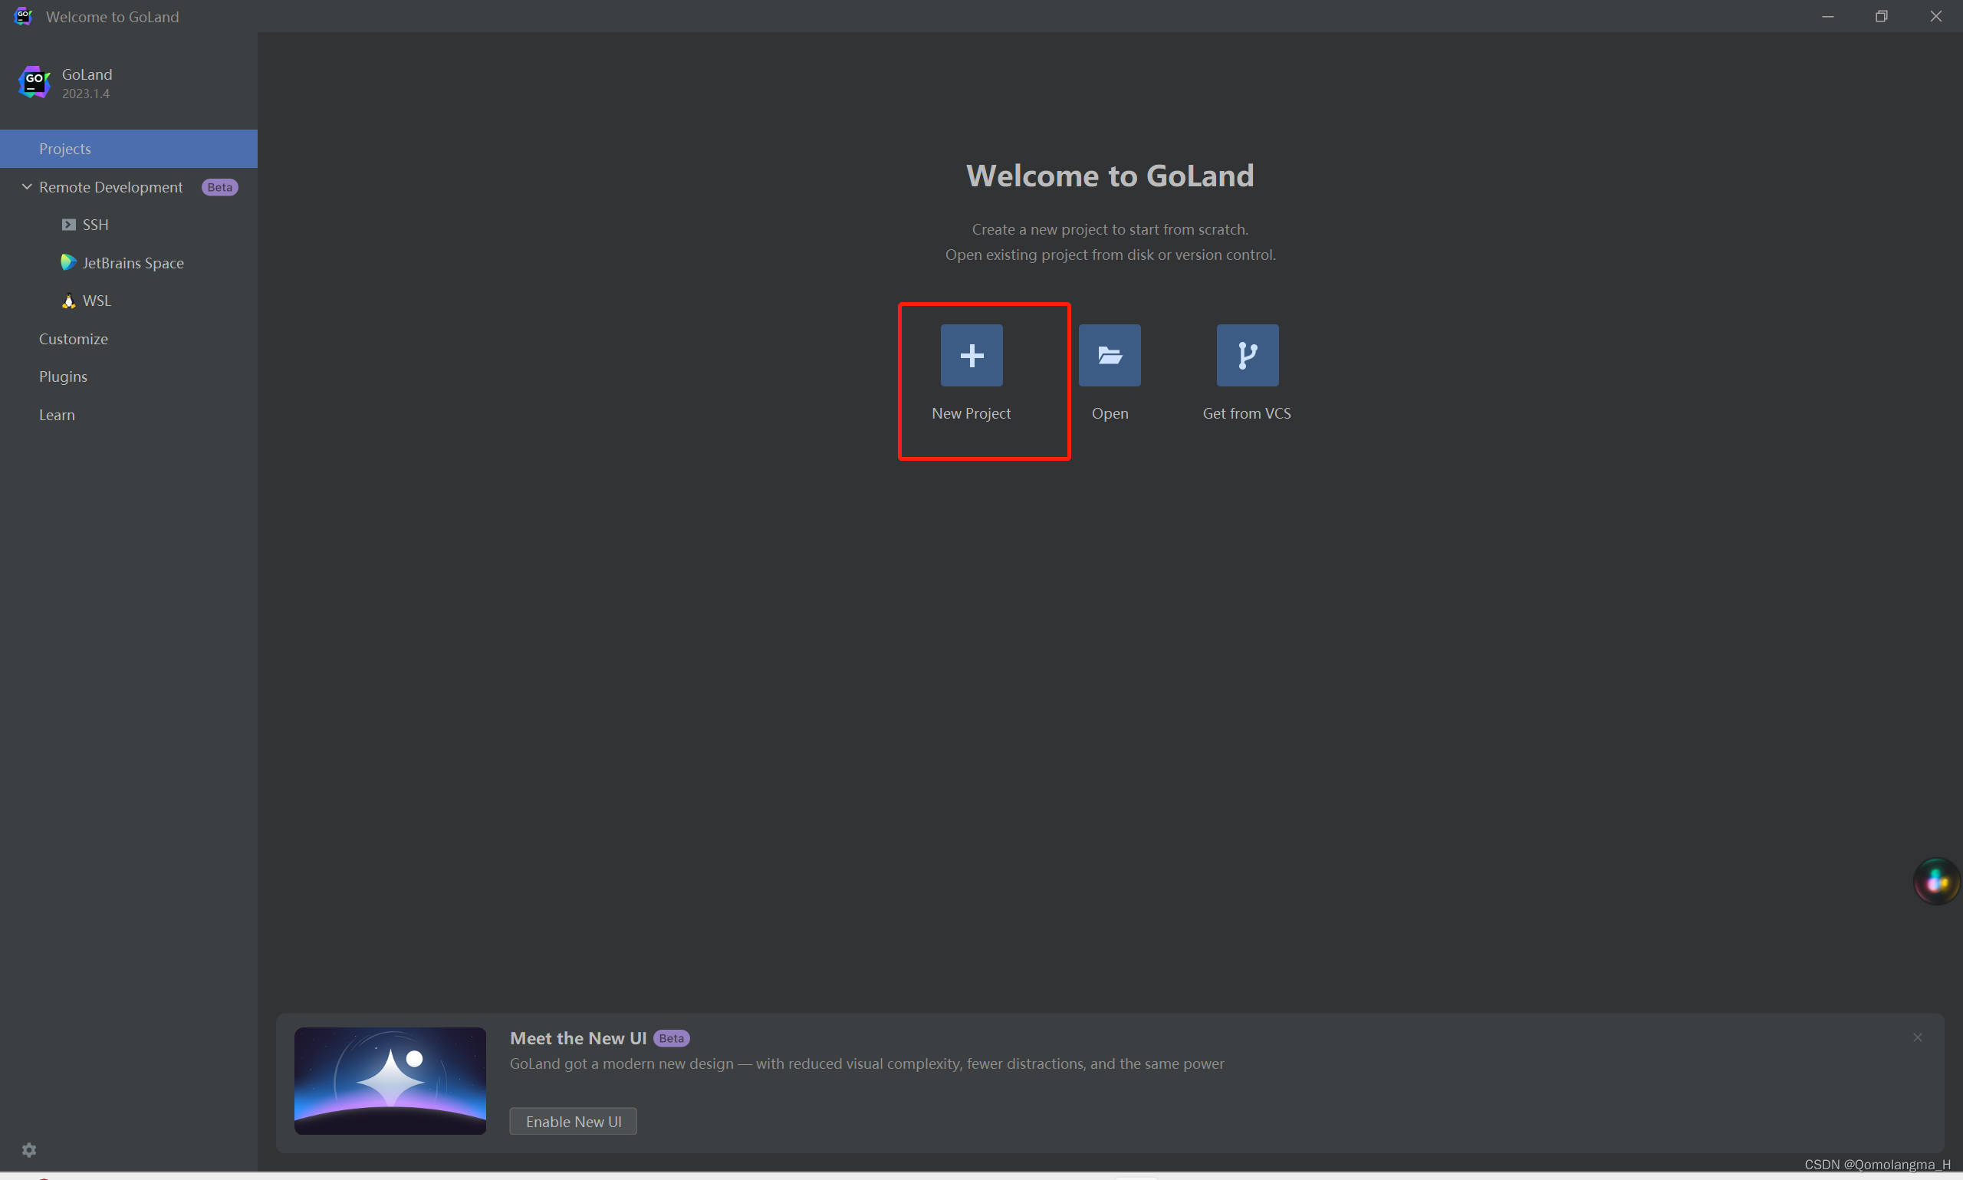Click the Get from VCS branch icon
This screenshot has width=1963, height=1180.
click(1247, 356)
